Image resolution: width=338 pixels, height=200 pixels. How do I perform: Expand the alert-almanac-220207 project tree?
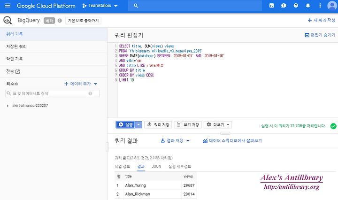coord(8,106)
